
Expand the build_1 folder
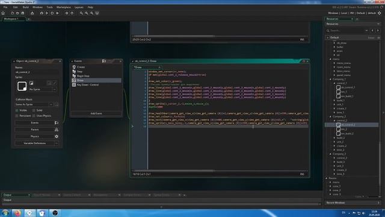[334, 101]
